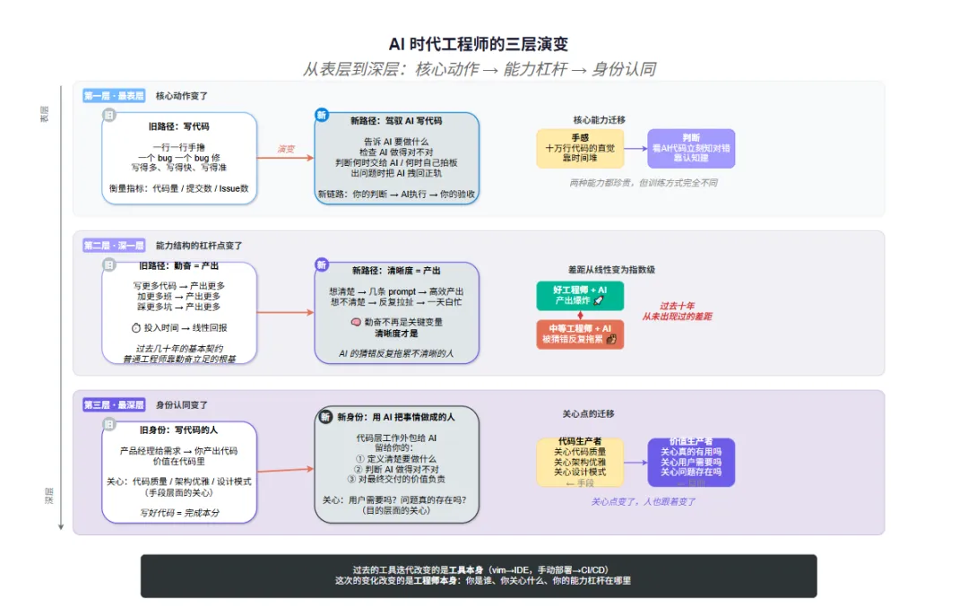This screenshot has height=607, width=968.
Task: Click the 核心动作变了 heading
Action: tap(181, 96)
